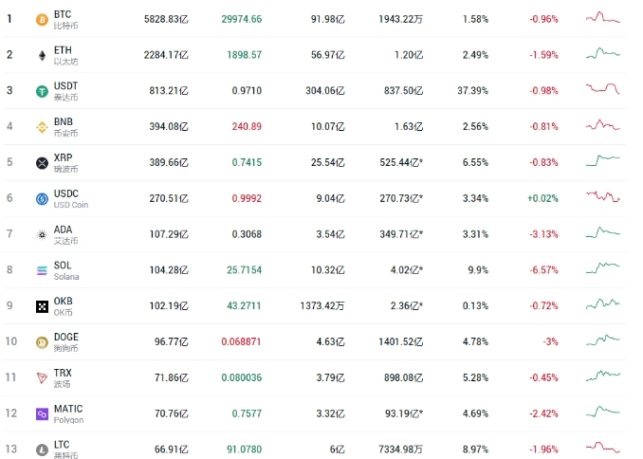The height and width of the screenshot is (459, 643).
Task: Click the XRP black circle icon
Action: point(42,163)
